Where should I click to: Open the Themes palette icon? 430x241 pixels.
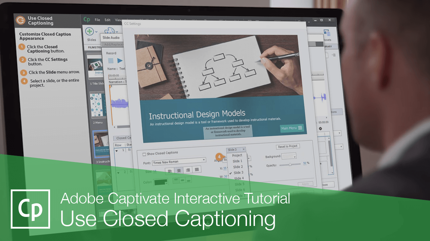(109, 30)
